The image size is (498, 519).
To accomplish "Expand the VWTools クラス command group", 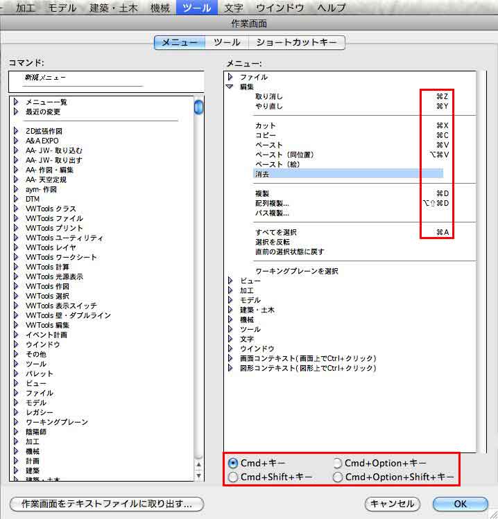I will [x=16, y=209].
